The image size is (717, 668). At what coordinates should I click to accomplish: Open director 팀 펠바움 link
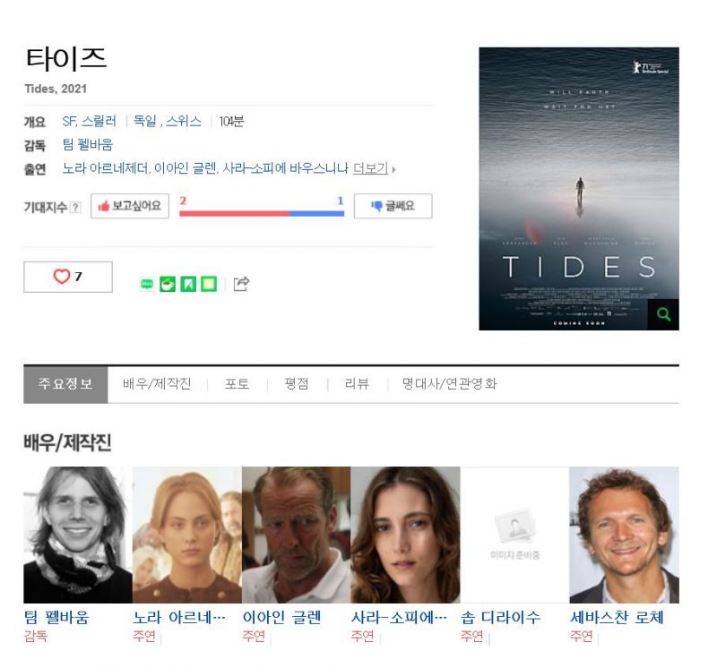coord(87,145)
